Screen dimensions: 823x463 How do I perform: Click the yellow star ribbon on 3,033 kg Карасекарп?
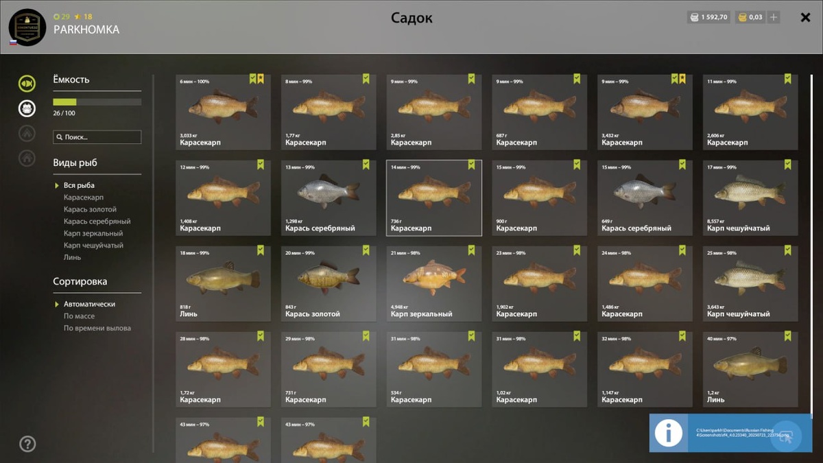pyautogui.click(x=261, y=79)
